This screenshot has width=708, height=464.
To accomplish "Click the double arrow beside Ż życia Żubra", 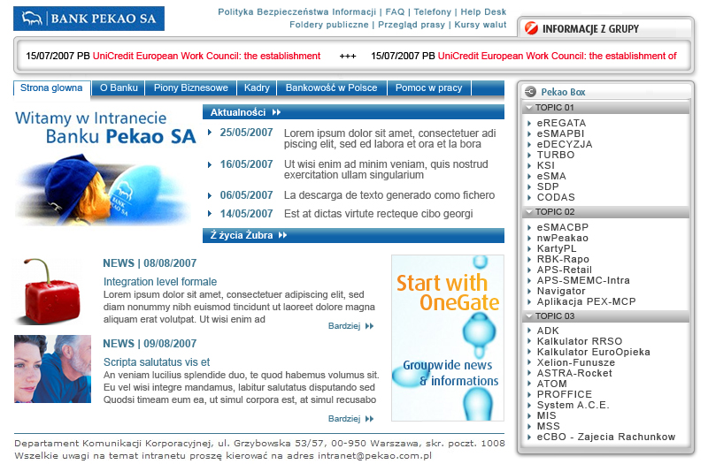I will coord(283,235).
